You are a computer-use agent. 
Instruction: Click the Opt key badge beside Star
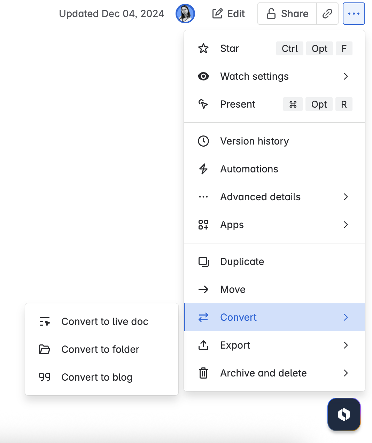point(320,48)
